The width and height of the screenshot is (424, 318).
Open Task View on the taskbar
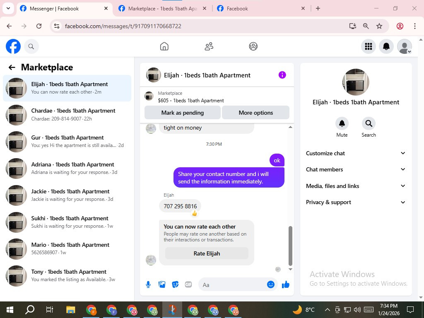(x=50, y=310)
